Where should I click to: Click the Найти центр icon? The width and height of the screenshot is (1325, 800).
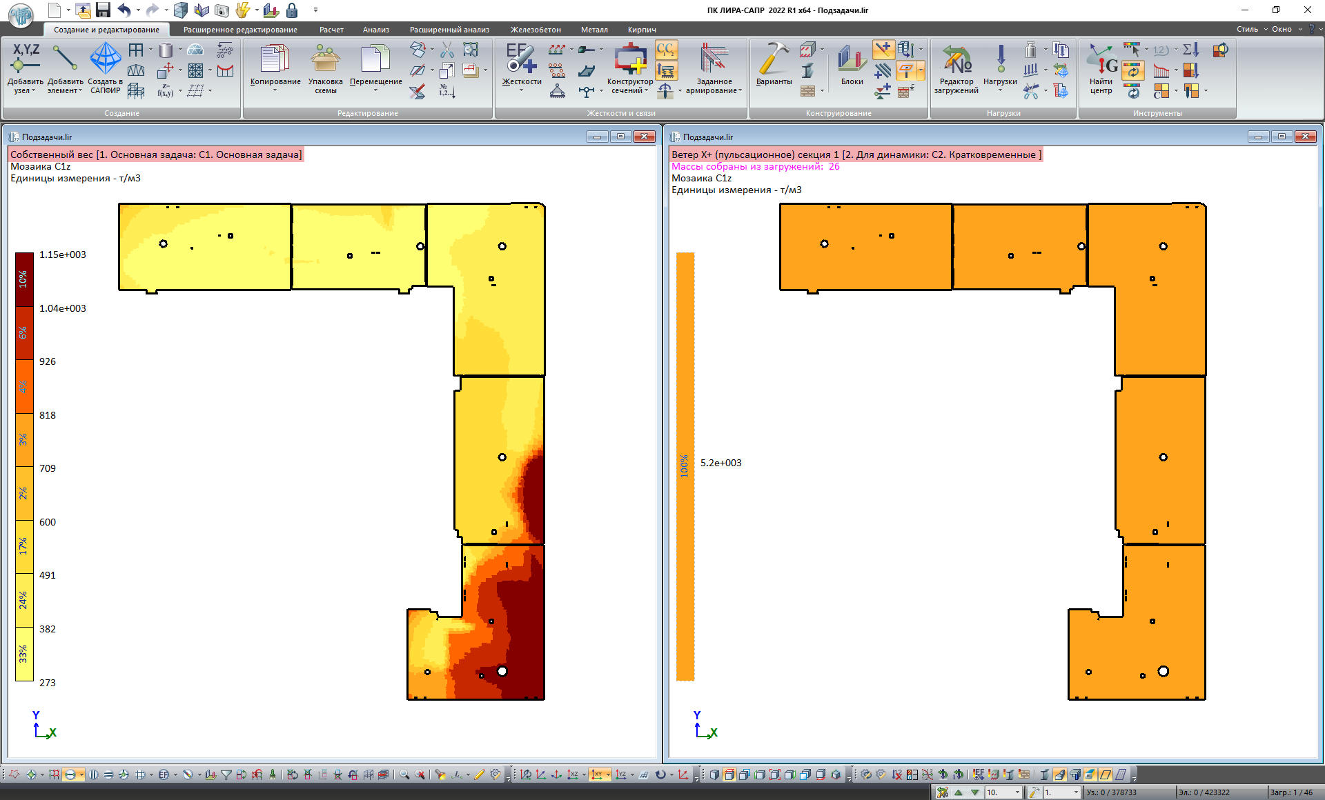pos(1101,60)
